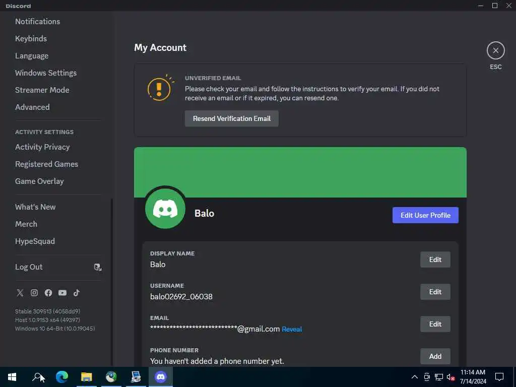The height and width of the screenshot is (387, 516).
Task: Click Balo's green Discord avatar
Action: tap(165, 209)
